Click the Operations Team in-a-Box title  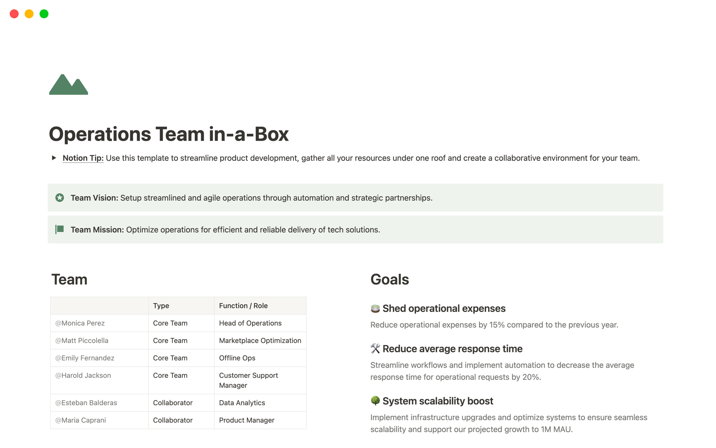(169, 134)
